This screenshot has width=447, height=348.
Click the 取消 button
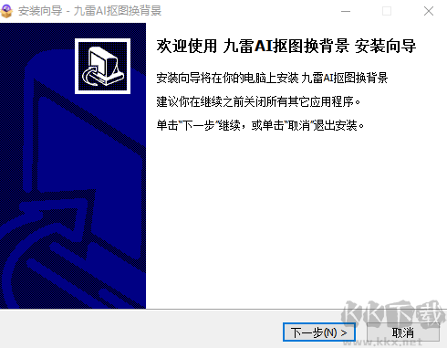point(403,332)
